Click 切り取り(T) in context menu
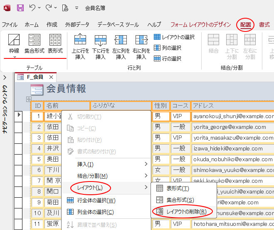The image size is (274, 230). (x=106, y=117)
